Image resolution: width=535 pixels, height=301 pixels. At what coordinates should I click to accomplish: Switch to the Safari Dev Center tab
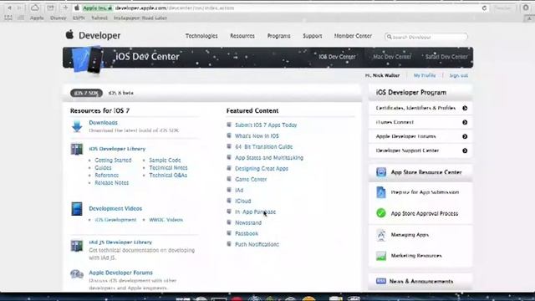pos(446,57)
